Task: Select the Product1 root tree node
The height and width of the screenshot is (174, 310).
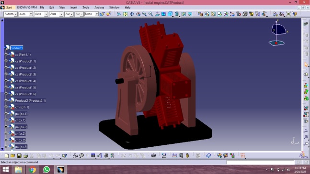Action: [x=16, y=48]
